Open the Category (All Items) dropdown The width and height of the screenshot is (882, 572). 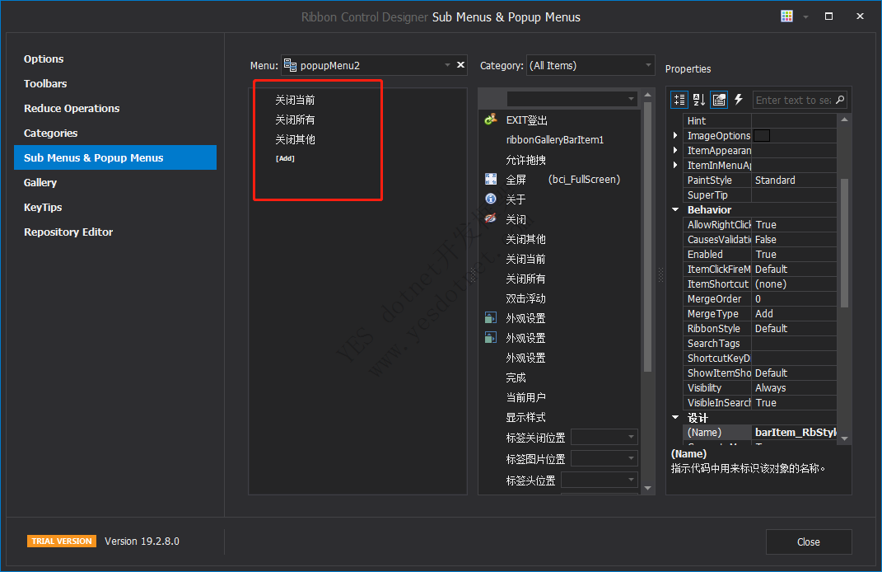point(648,65)
